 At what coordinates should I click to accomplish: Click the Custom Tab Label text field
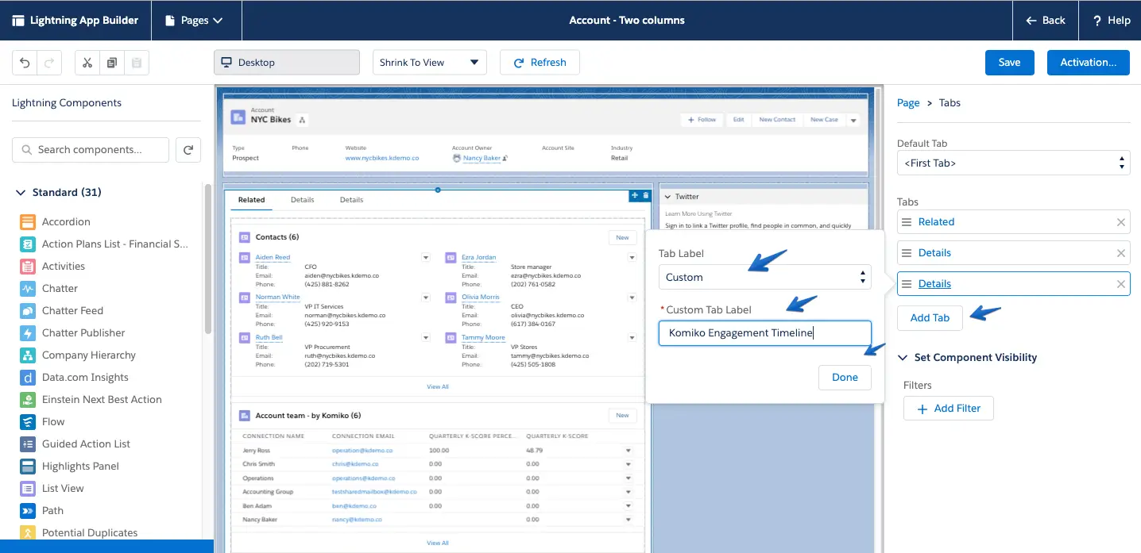pyautogui.click(x=765, y=333)
